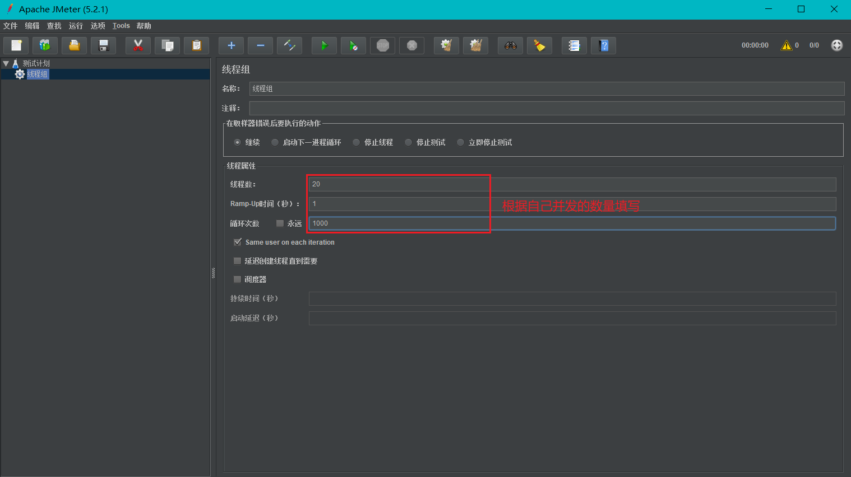The width and height of the screenshot is (851, 477).
Task: Click the Paste clipboard icon
Action: click(x=196, y=45)
